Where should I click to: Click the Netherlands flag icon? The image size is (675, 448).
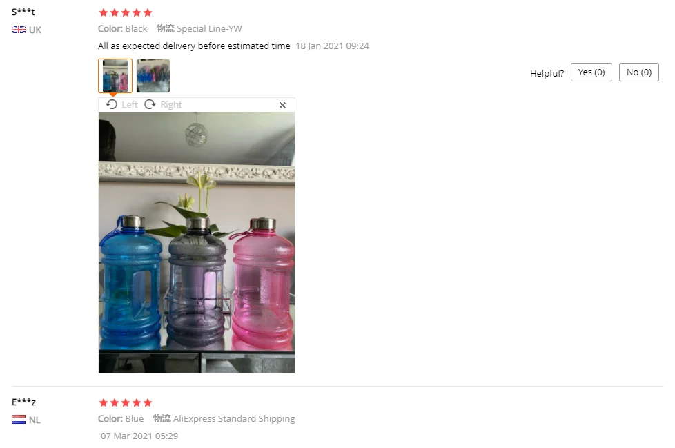[19, 420]
